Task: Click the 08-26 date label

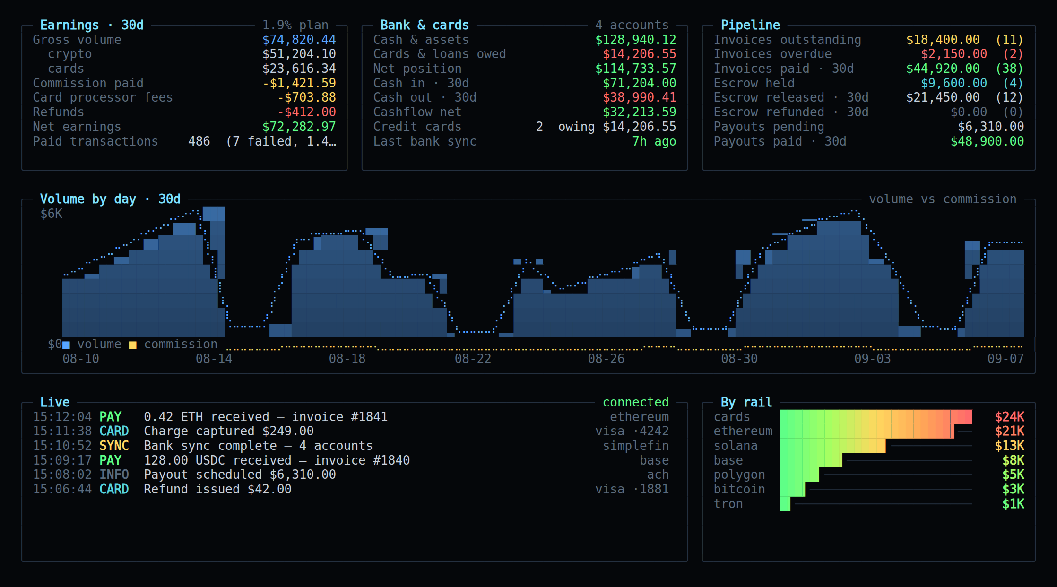Action: click(606, 359)
